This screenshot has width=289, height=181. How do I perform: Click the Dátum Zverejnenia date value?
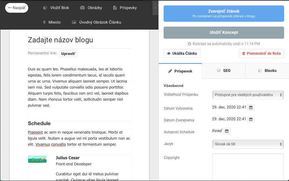tap(229, 119)
